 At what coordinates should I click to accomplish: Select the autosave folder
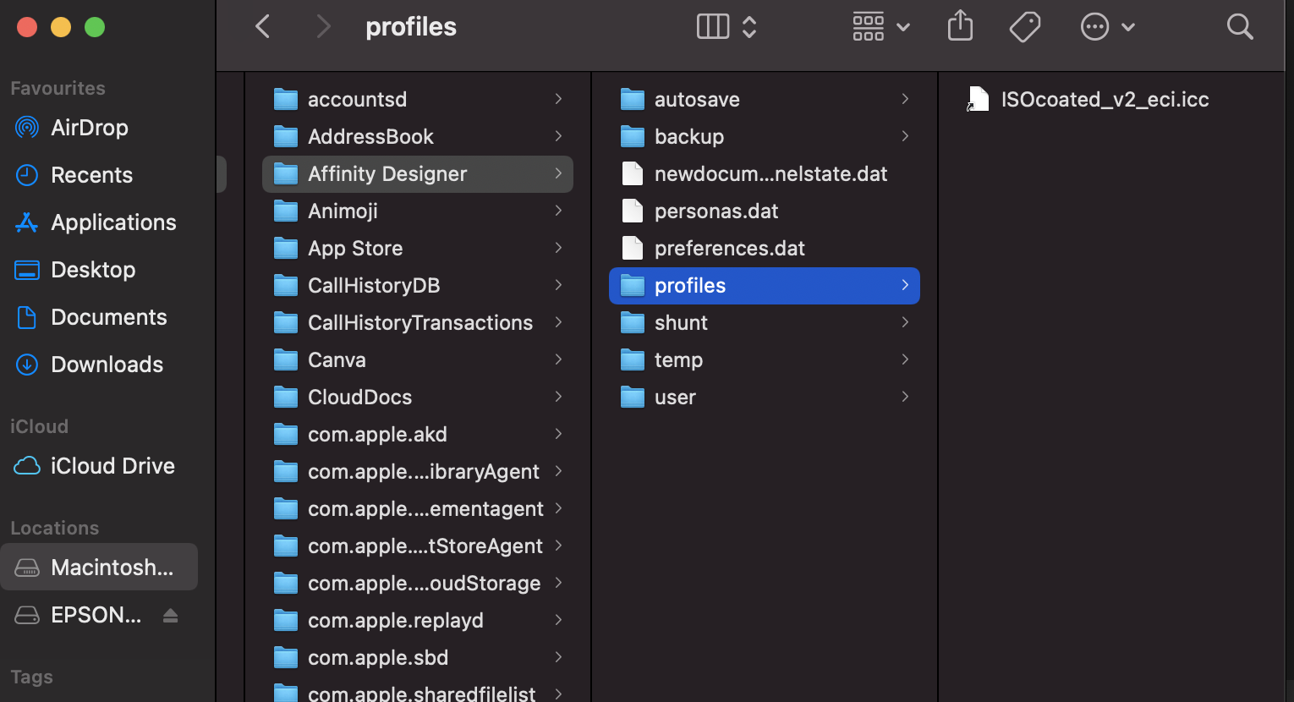[x=765, y=100]
